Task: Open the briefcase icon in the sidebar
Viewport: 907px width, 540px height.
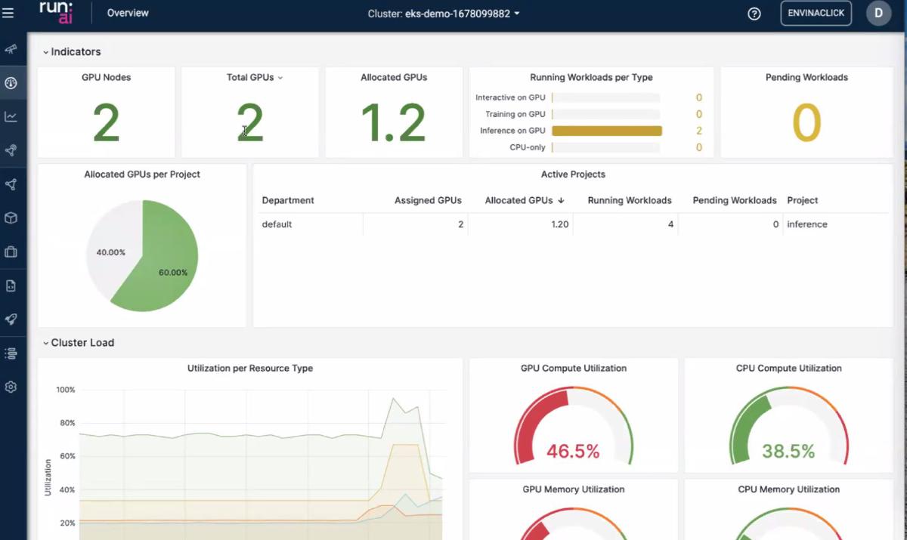Action: [x=11, y=251]
